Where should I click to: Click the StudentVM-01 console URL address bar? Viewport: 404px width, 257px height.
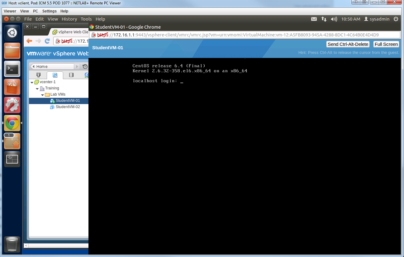[x=245, y=35]
